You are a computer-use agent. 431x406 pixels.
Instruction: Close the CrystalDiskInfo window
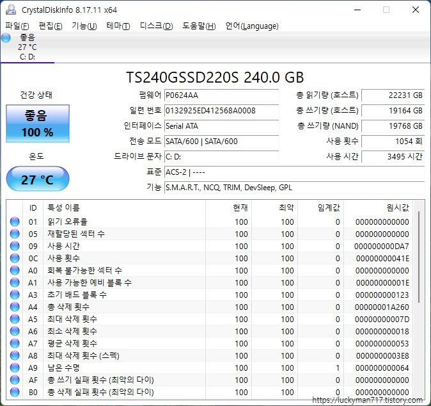click(x=416, y=10)
